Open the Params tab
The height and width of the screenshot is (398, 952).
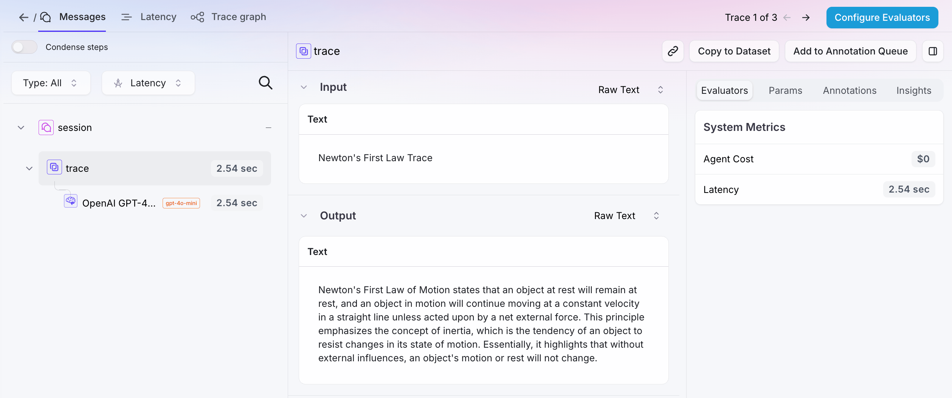tap(785, 90)
